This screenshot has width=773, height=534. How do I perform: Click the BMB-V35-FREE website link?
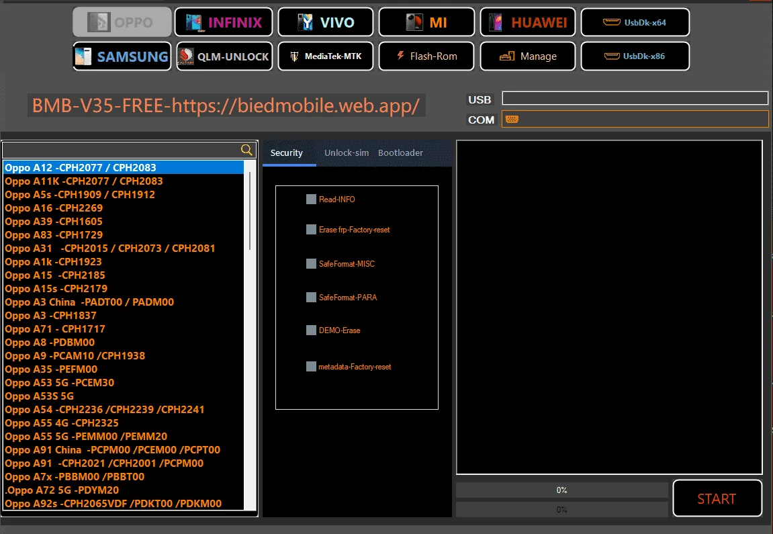point(226,105)
